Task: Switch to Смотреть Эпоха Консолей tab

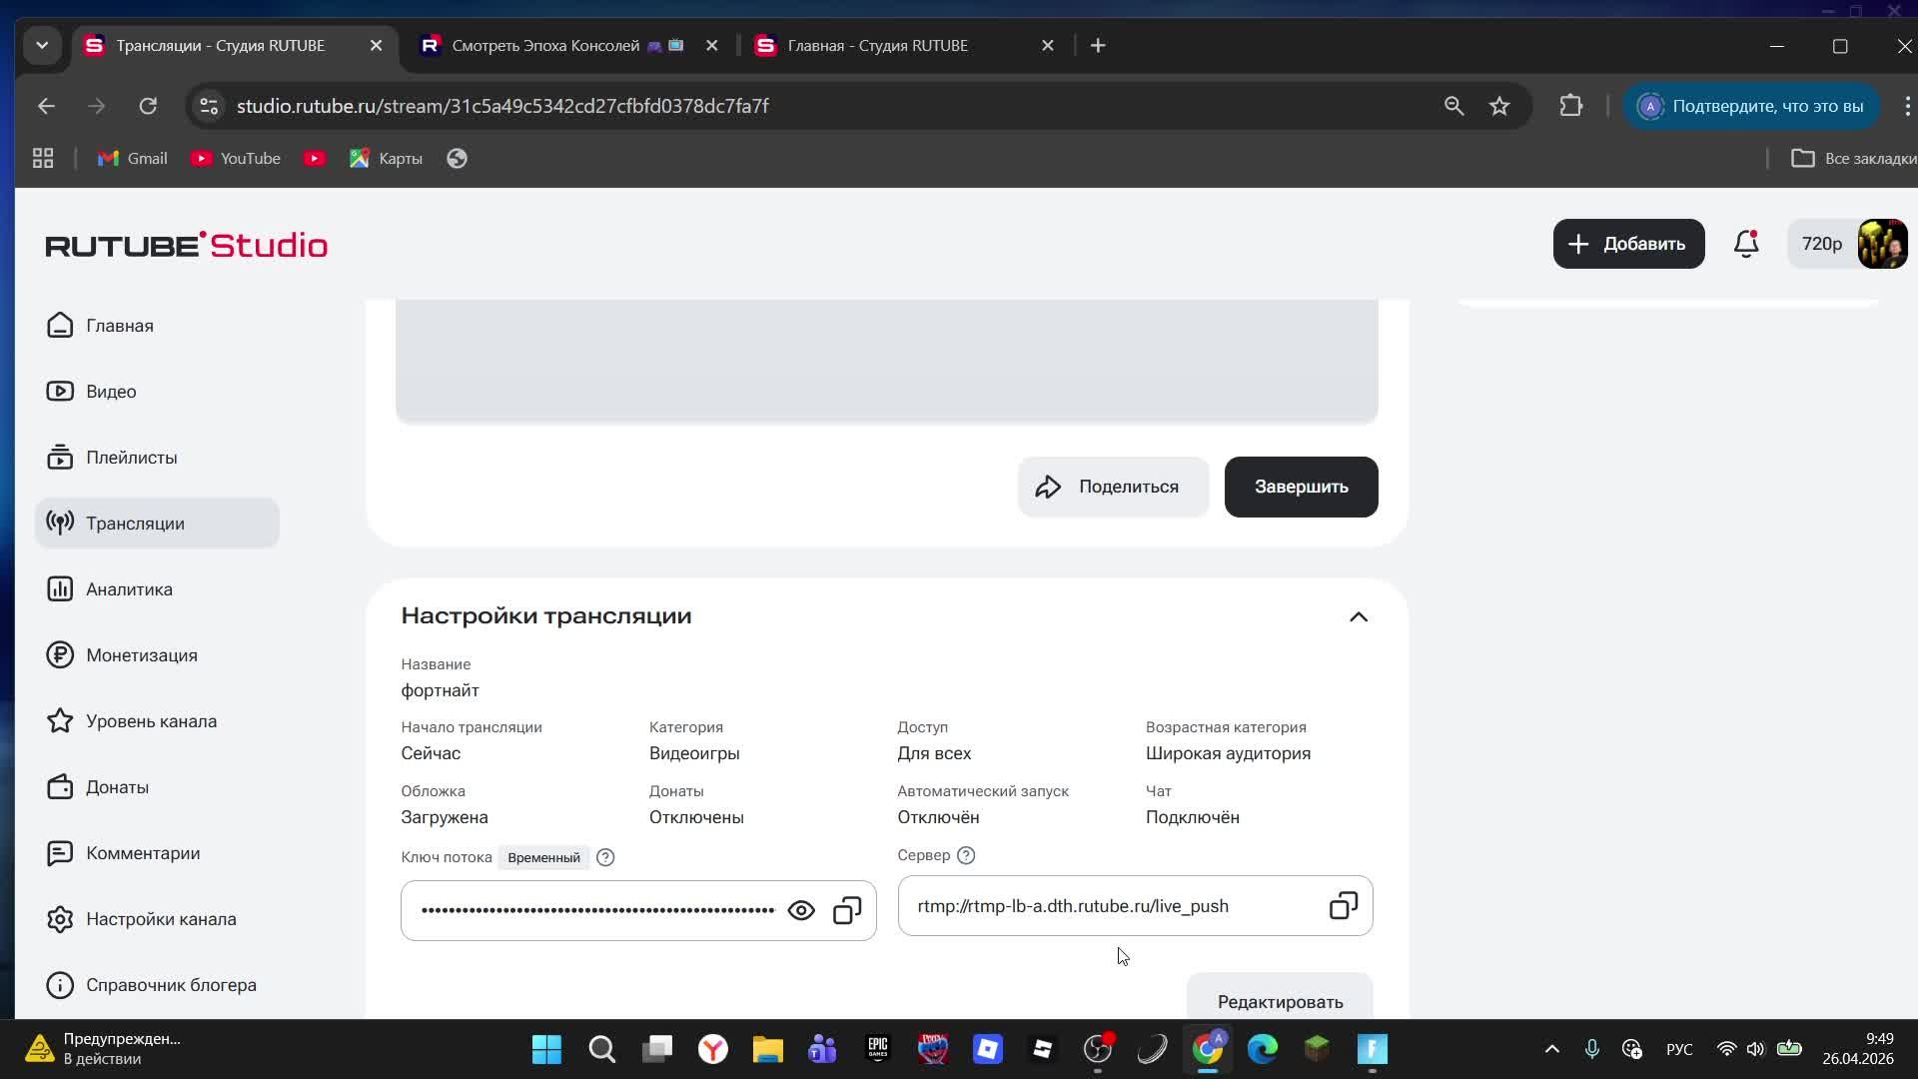Action: (545, 45)
